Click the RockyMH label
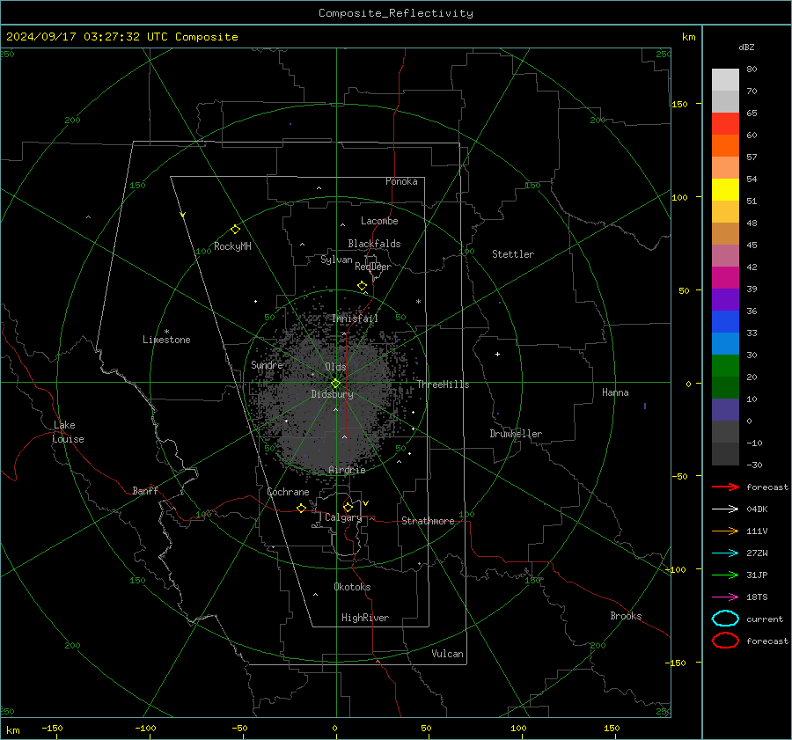This screenshot has width=792, height=740. coord(232,246)
